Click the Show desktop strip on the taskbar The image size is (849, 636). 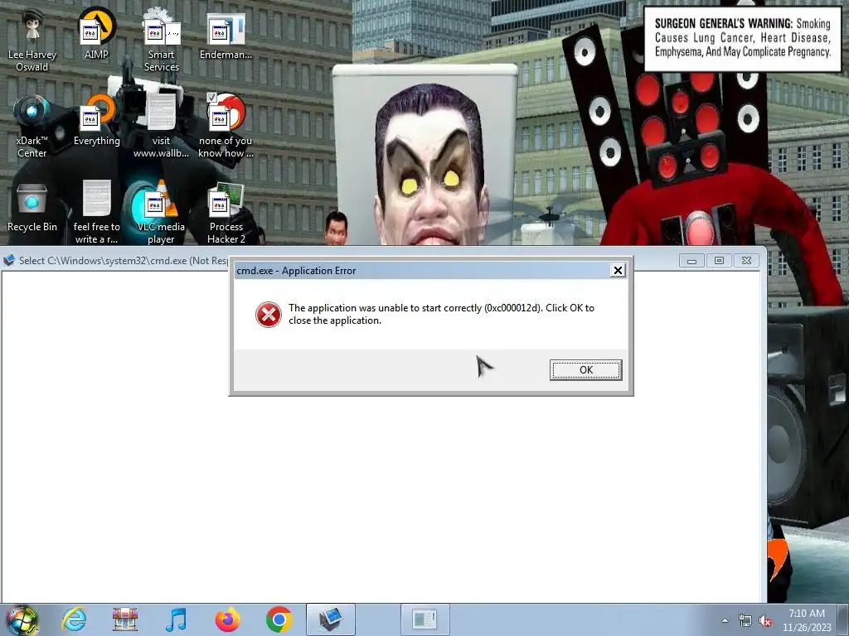click(x=843, y=619)
